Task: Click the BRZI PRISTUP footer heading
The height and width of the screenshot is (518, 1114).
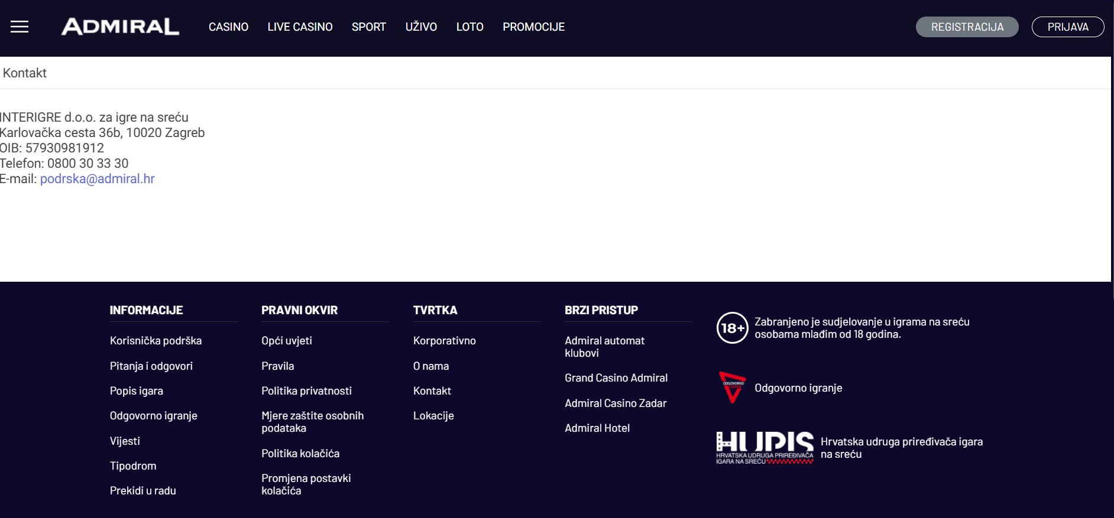Action: click(x=601, y=310)
